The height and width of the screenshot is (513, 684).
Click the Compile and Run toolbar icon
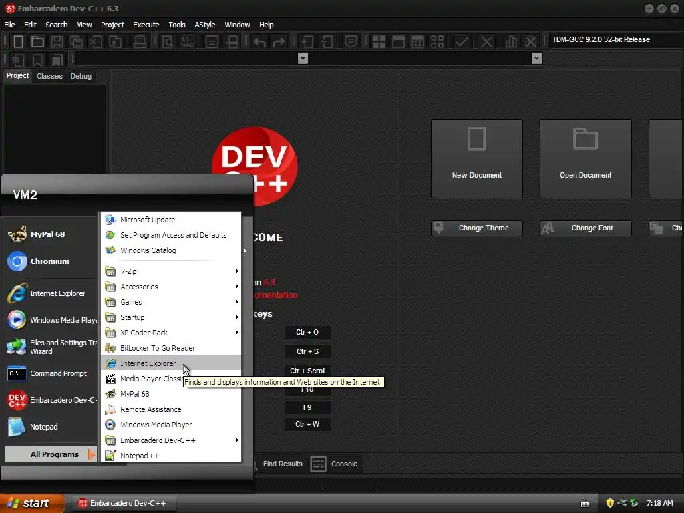[417, 42]
